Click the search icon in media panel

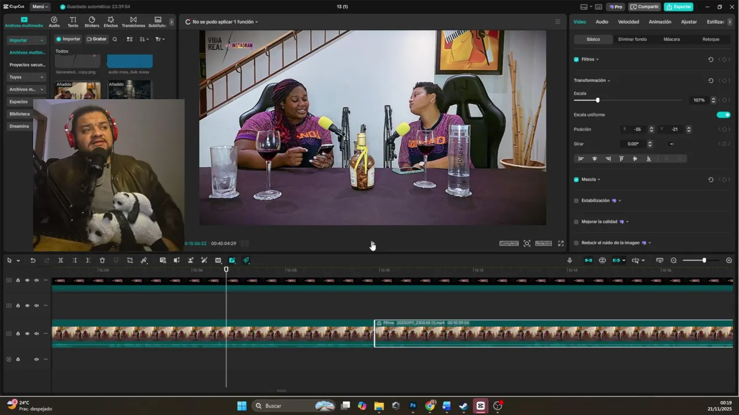pyautogui.click(x=115, y=39)
